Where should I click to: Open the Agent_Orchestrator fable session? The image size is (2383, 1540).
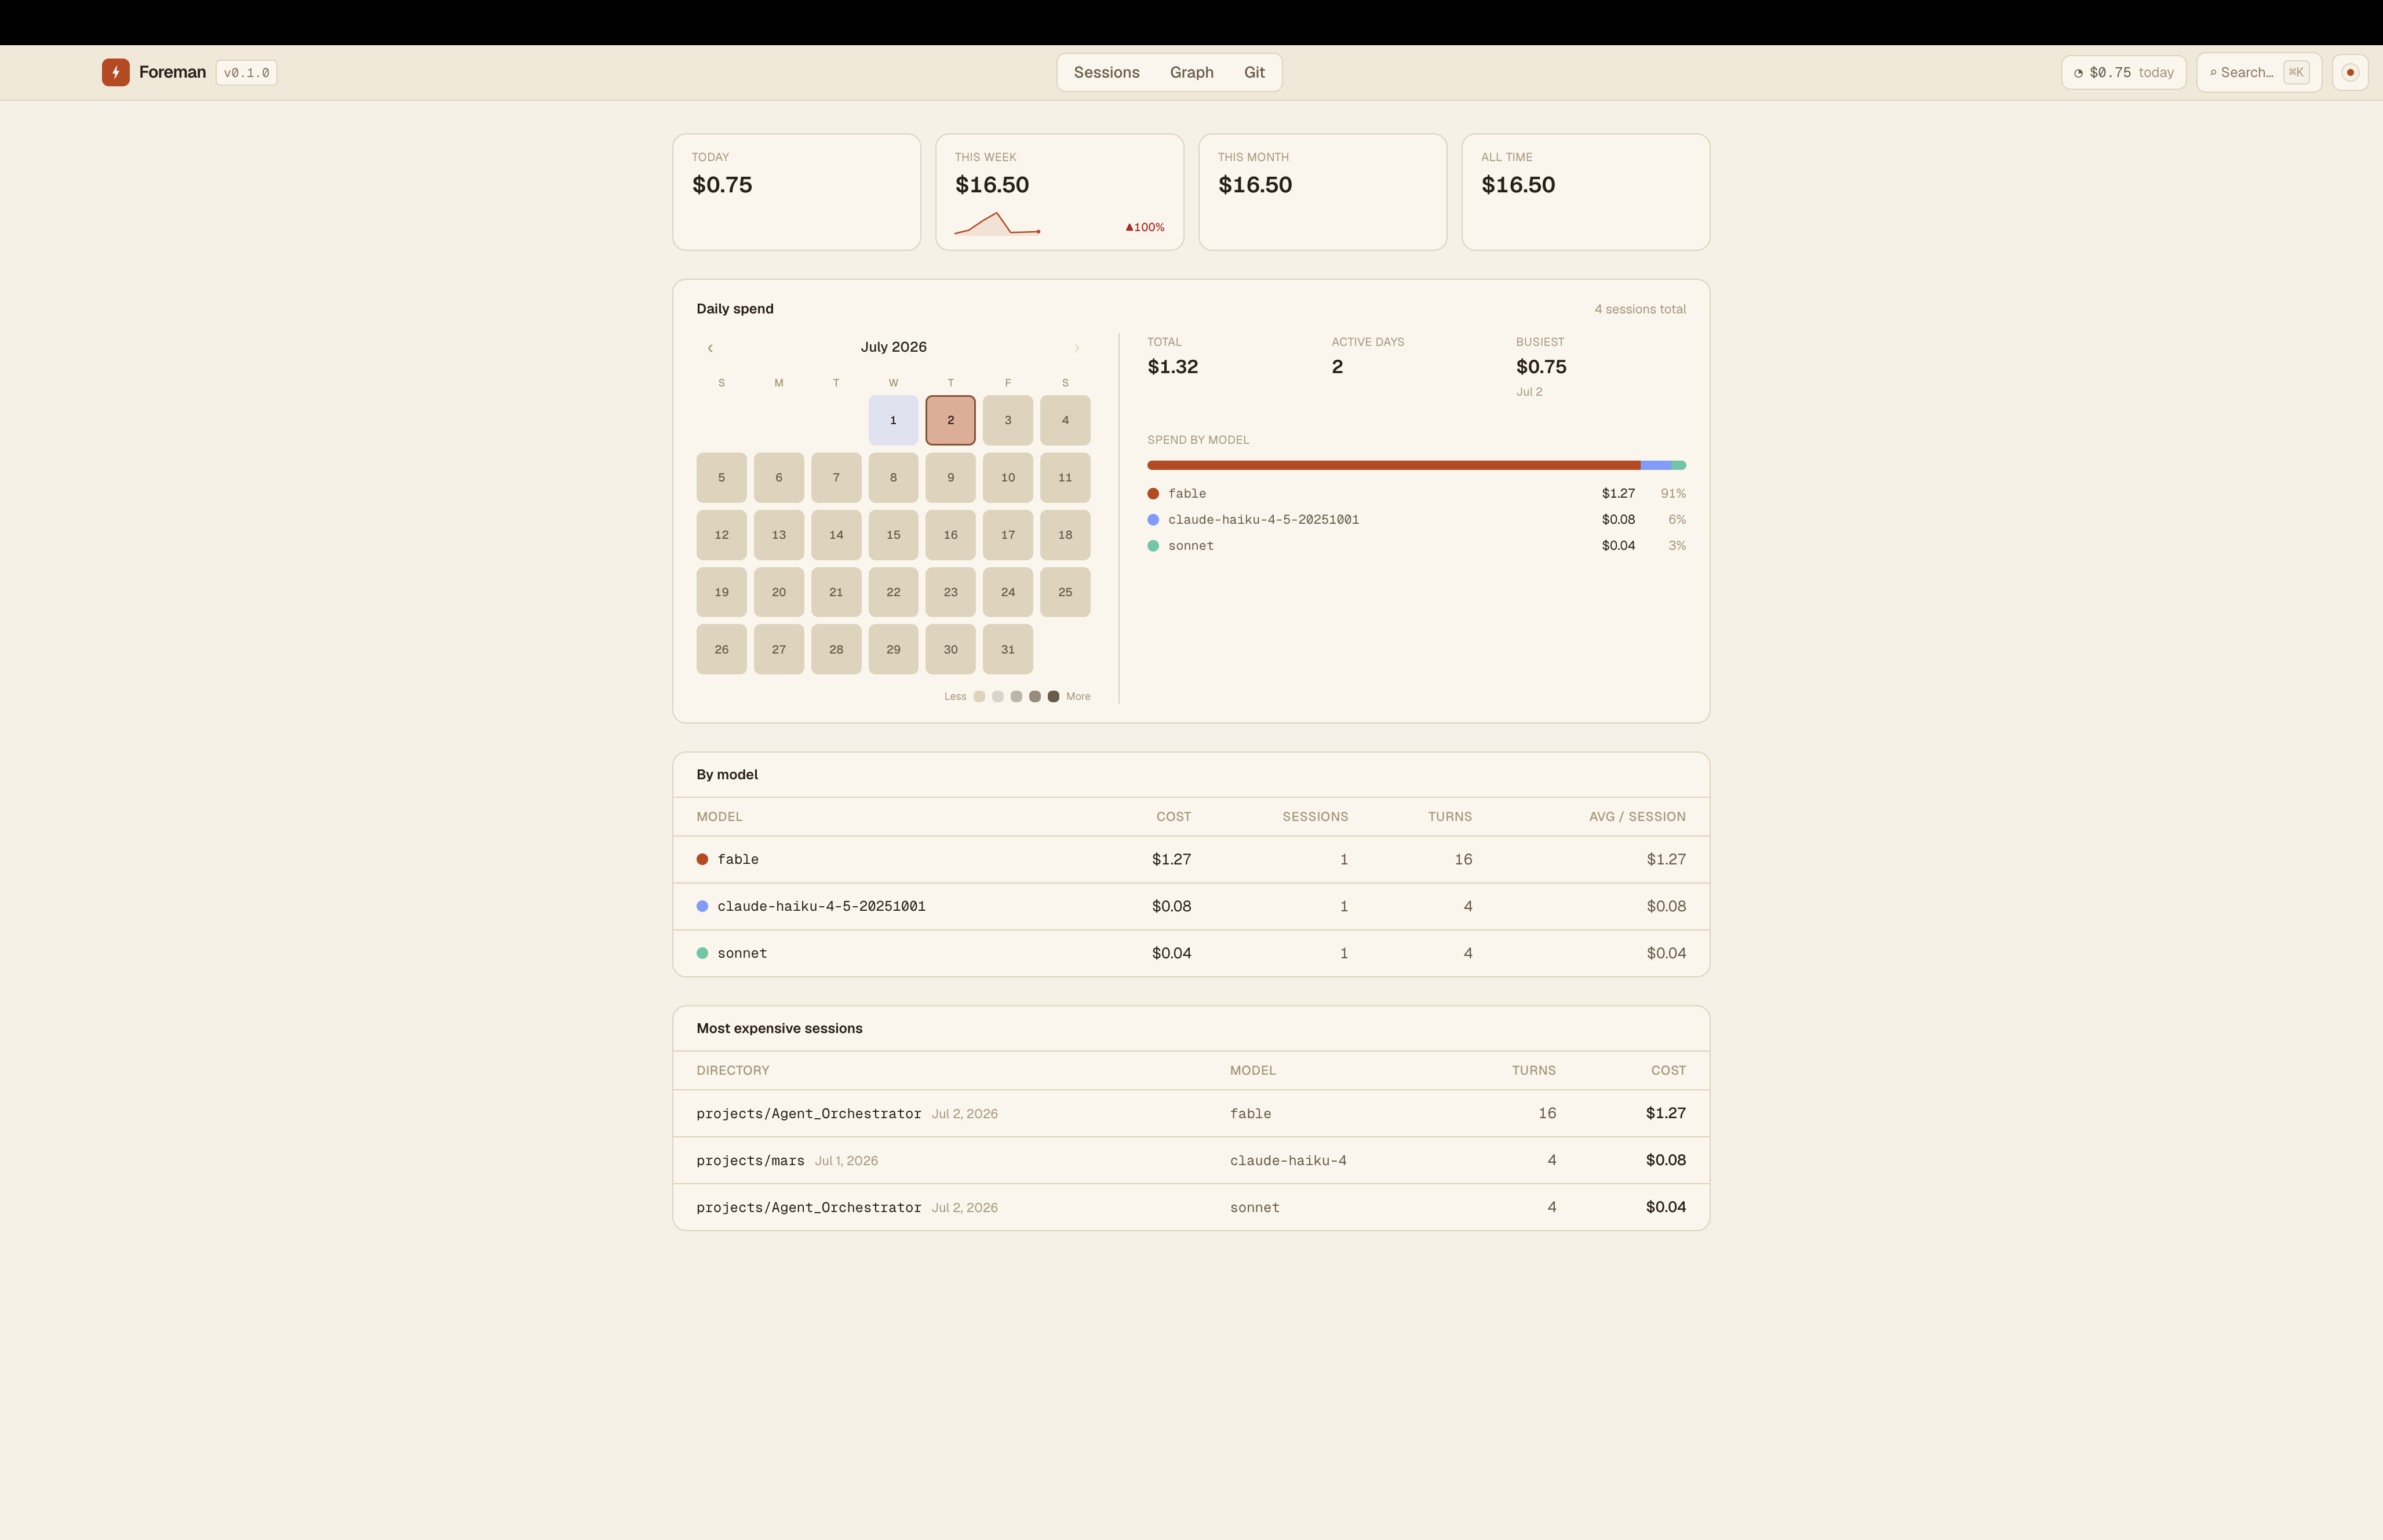[1191, 1113]
